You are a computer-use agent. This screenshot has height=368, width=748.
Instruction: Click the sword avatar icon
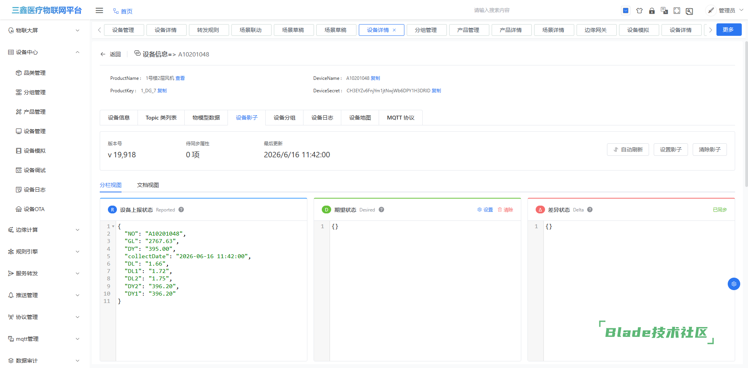click(711, 11)
